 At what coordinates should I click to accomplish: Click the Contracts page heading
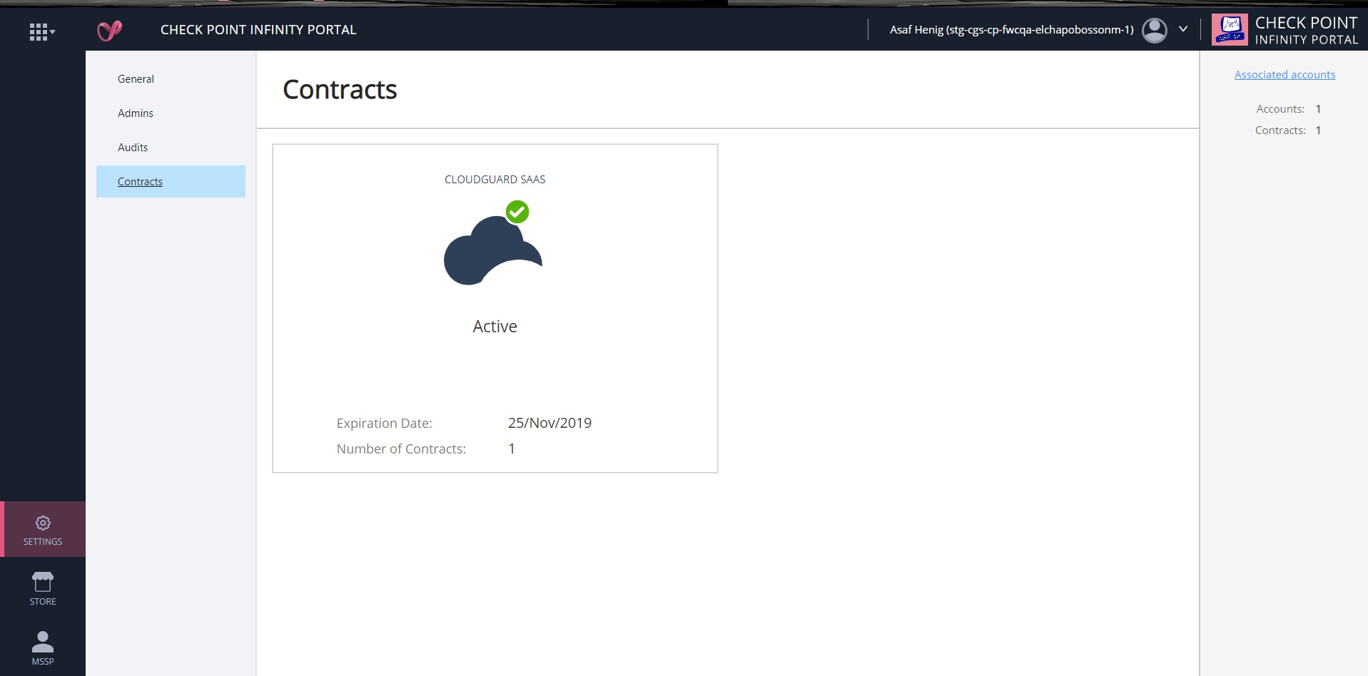coord(340,90)
